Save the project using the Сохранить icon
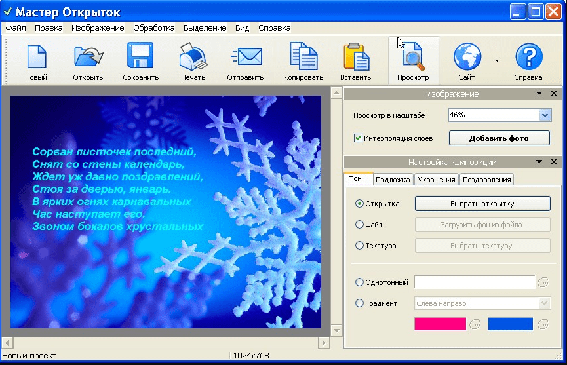Viewport: 567px width, 365px height. 140,58
